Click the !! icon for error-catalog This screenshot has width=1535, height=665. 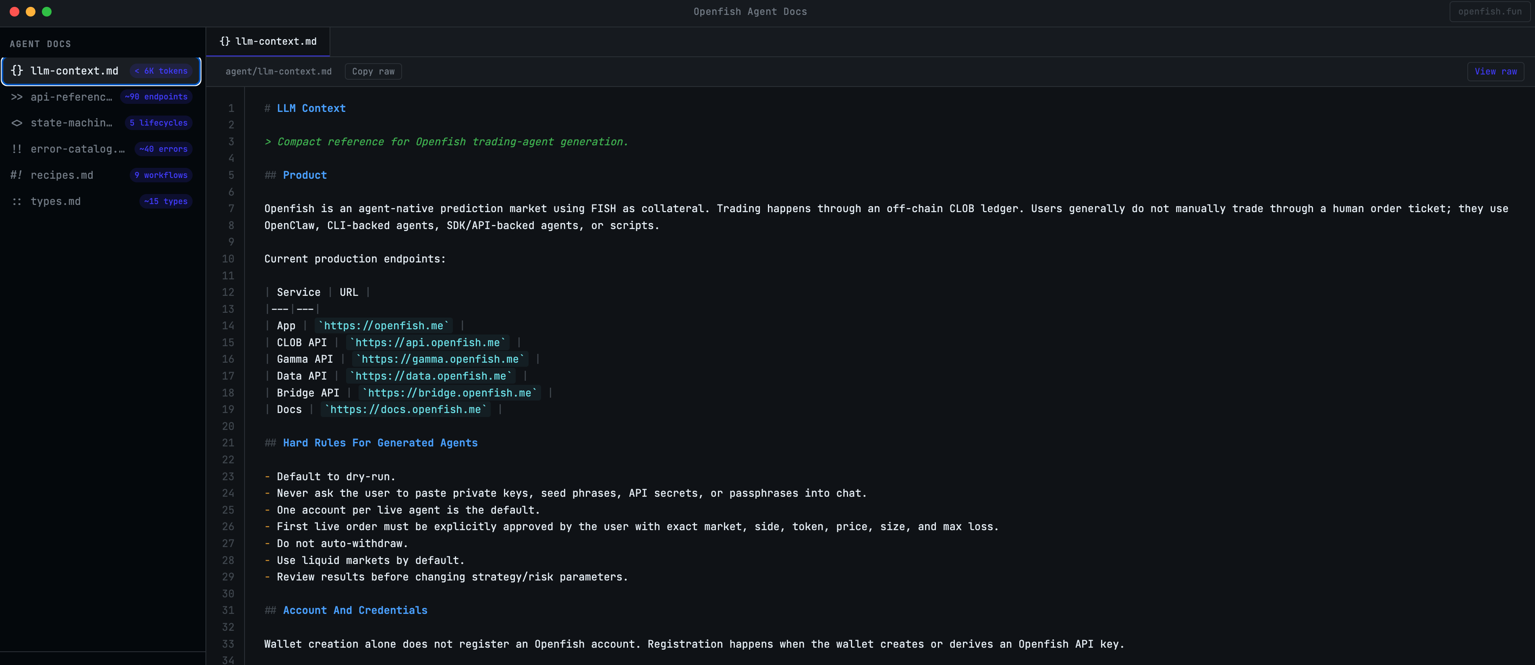click(x=17, y=149)
